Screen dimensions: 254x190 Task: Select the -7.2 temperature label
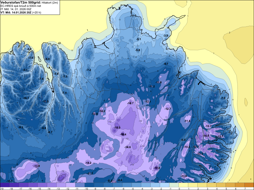point(89,70)
